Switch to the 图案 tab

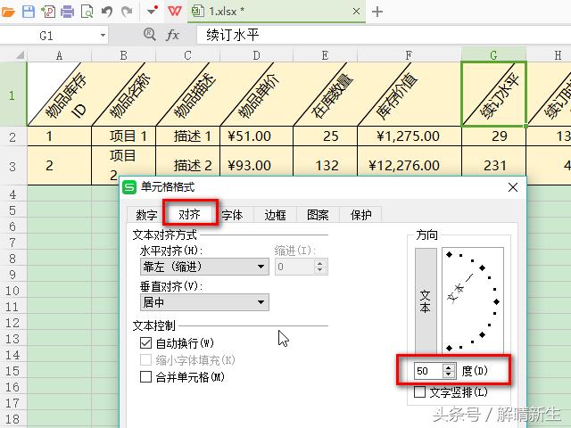pyautogui.click(x=318, y=215)
